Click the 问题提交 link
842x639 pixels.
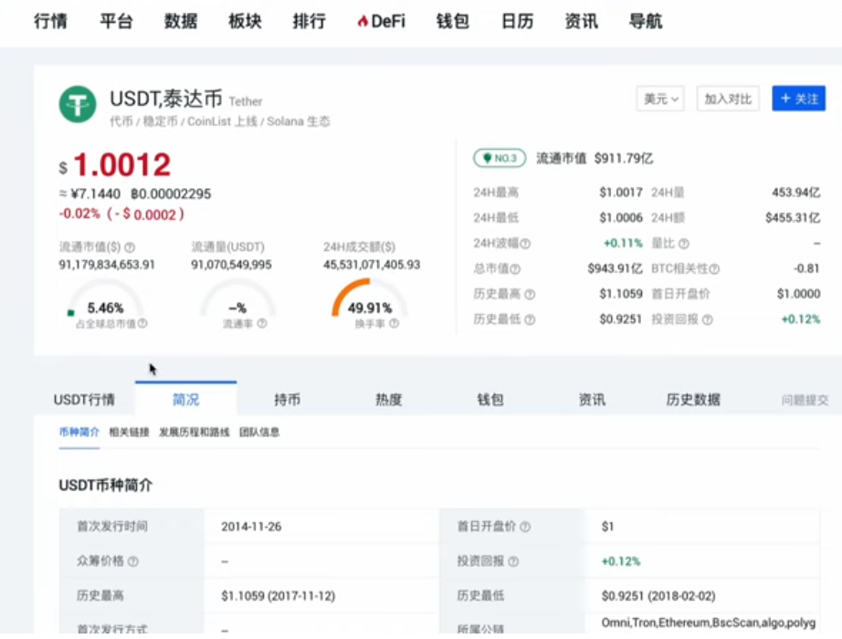pos(805,400)
